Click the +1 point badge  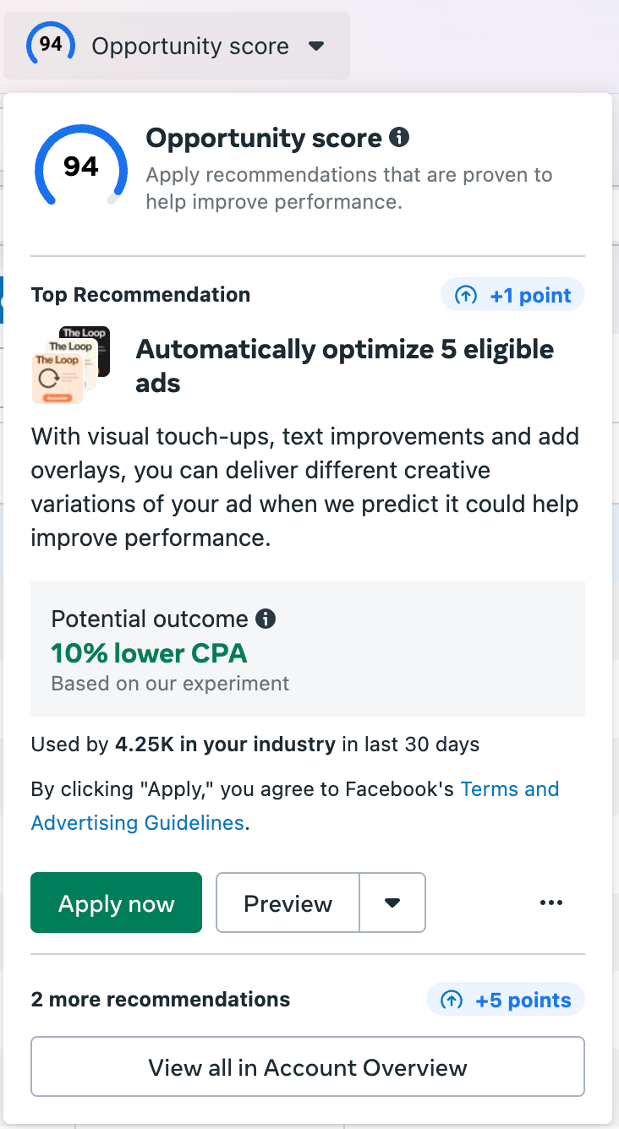pyautogui.click(x=512, y=295)
